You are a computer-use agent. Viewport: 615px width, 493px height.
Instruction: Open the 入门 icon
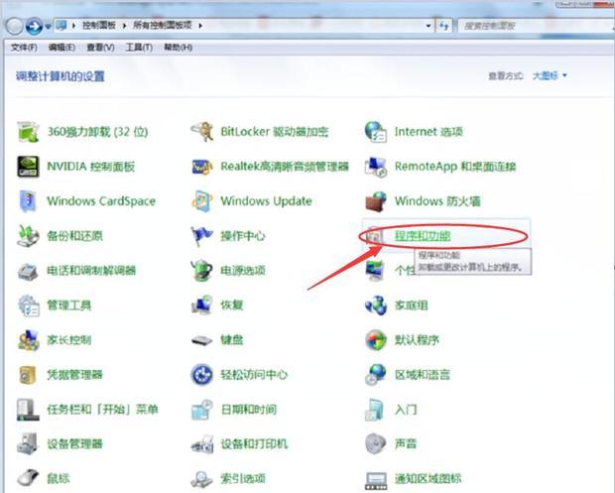[x=376, y=410]
